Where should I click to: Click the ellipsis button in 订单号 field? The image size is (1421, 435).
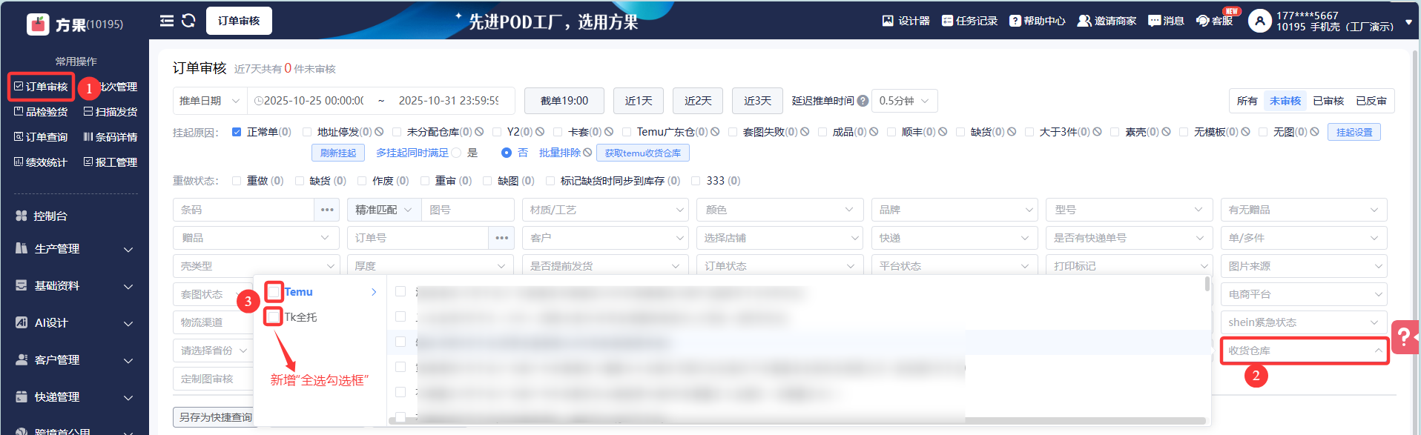[x=501, y=238]
